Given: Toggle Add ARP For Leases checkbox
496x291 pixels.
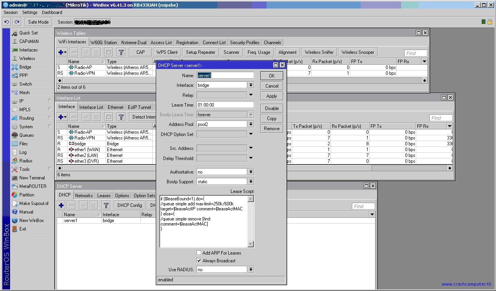Looking at the screenshot, I should click(199, 253).
